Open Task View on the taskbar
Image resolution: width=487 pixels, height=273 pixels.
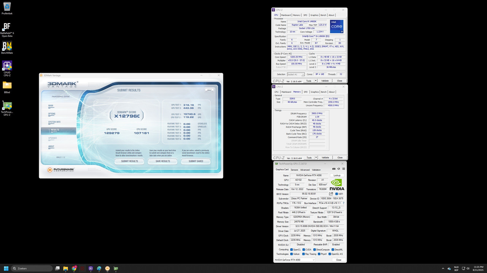pyautogui.click(x=57, y=268)
